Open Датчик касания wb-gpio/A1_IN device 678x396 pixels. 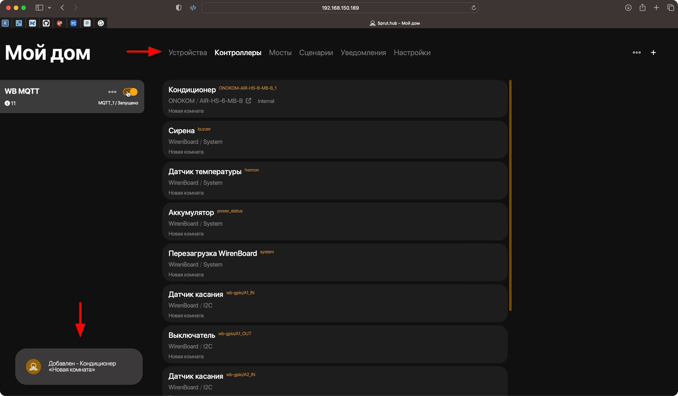335,303
